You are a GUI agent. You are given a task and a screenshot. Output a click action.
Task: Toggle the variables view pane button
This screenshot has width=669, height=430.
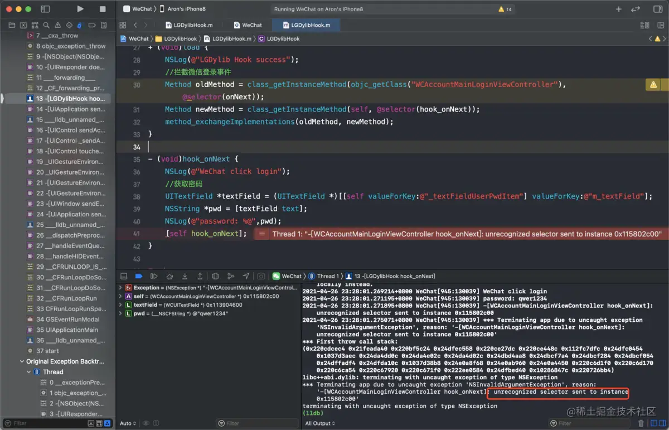coord(654,423)
